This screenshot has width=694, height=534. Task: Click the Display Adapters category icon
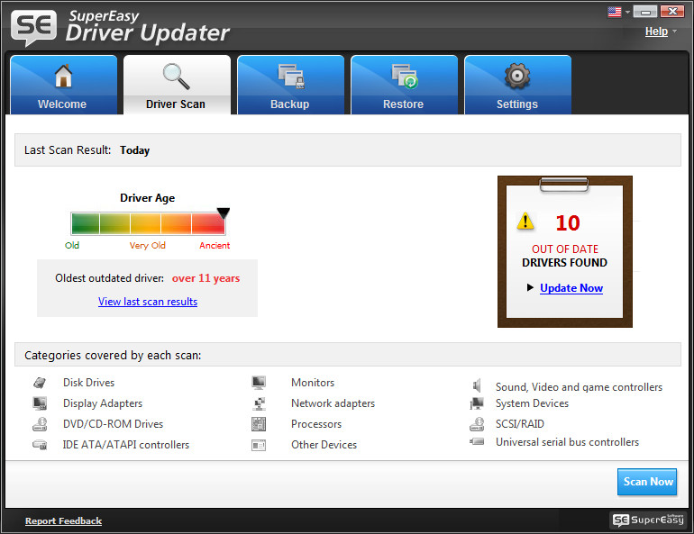point(40,403)
